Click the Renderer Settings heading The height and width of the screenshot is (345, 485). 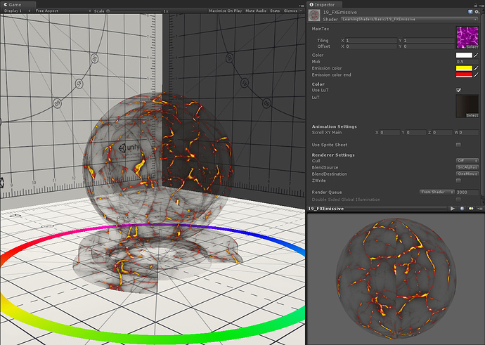point(333,155)
